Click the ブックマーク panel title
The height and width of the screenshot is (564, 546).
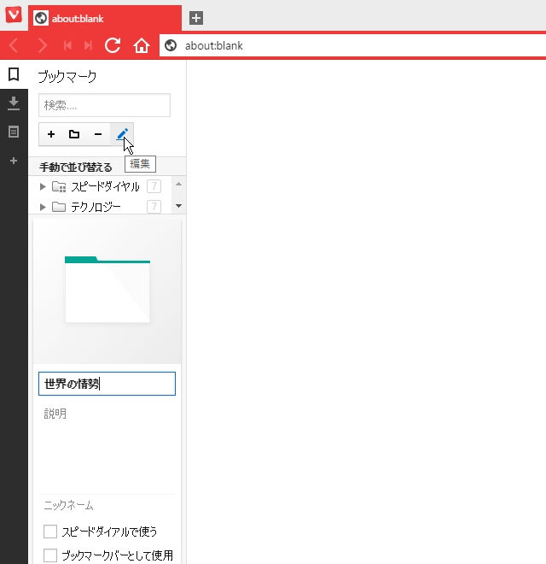[67, 77]
